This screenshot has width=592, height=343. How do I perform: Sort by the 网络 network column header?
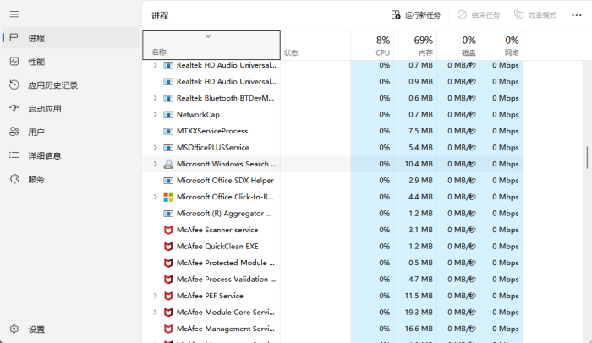(x=502, y=46)
